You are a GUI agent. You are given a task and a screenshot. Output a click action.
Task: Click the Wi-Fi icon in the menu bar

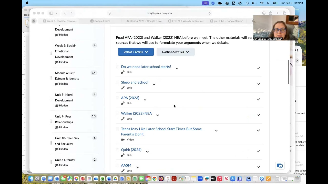point(262,3)
